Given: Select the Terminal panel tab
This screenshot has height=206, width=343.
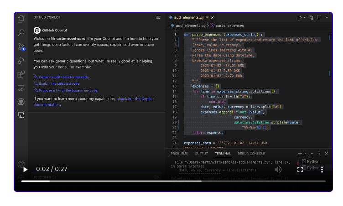Looking at the screenshot, I should point(223,154).
